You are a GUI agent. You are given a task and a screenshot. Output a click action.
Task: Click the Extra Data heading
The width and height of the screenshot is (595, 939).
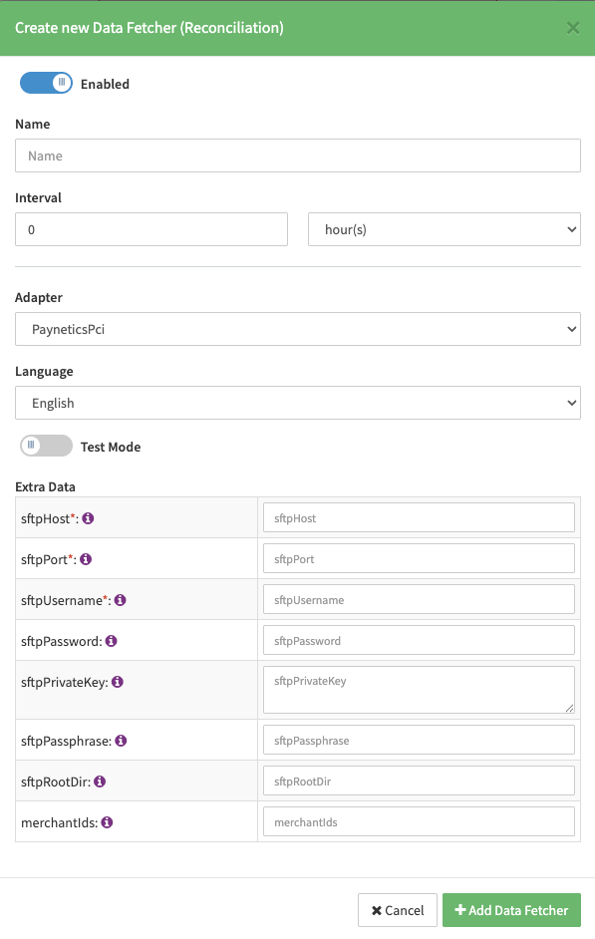[x=46, y=486]
